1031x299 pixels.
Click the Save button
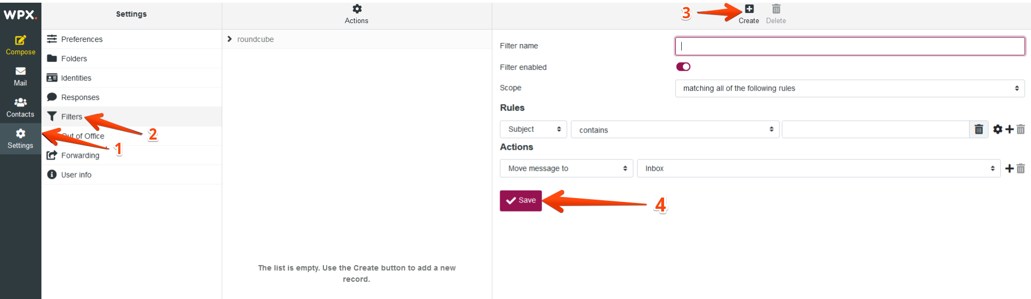pyautogui.click(x=521, y=200)
